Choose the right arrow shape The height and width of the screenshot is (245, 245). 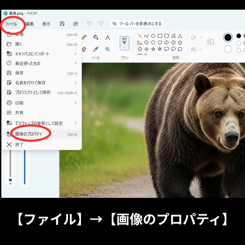click(x=167, y=42)
